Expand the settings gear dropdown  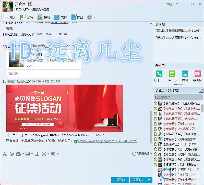point(95,17)
